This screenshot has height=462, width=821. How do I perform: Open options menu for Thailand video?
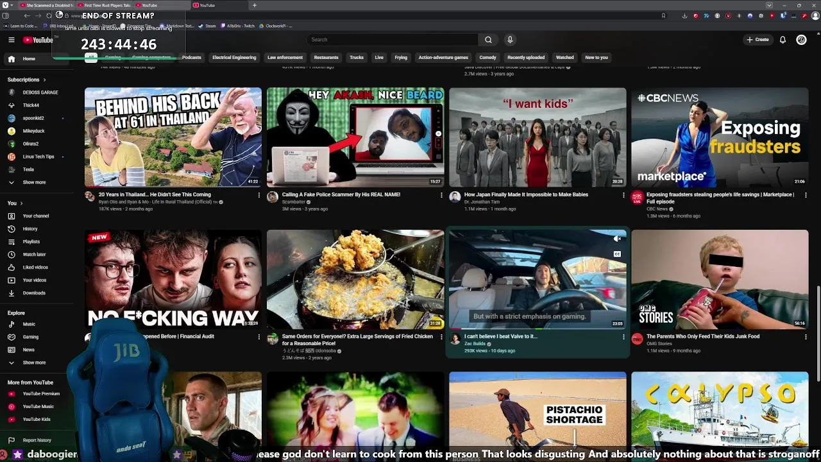tap(259, 195)
